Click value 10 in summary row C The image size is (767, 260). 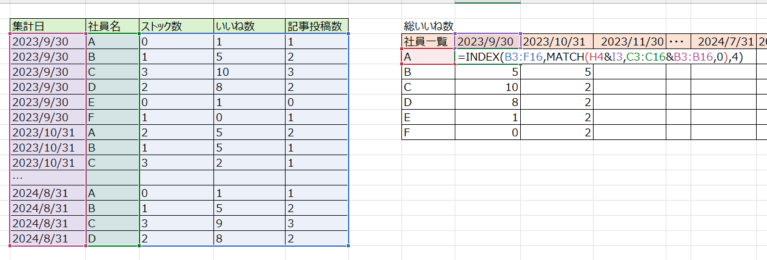[487, 87]
